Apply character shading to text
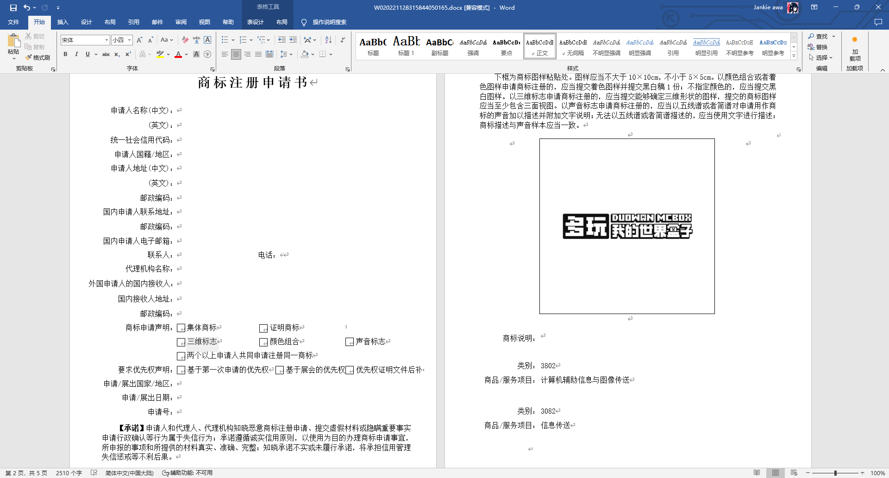 click(x=196, y=54)
